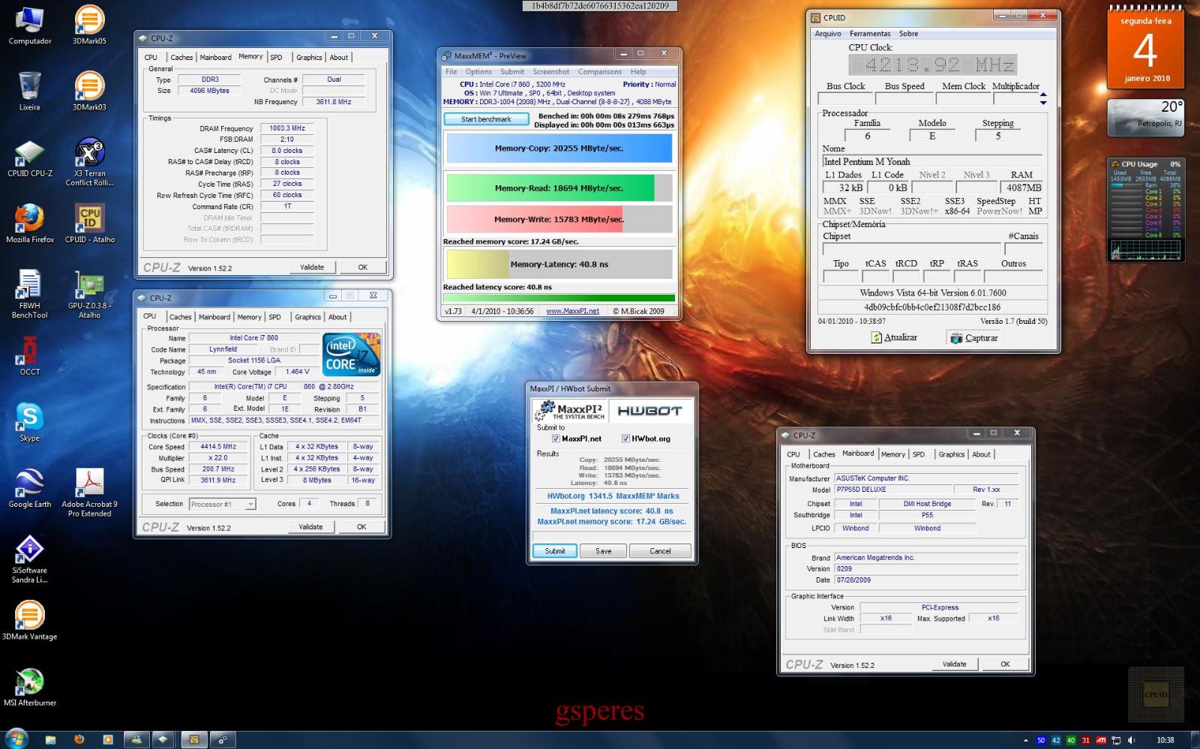Screen dimensions: 1200x749
Task: Toggle the MaxxPI.net submit checkbox
Action: (556, 439)
